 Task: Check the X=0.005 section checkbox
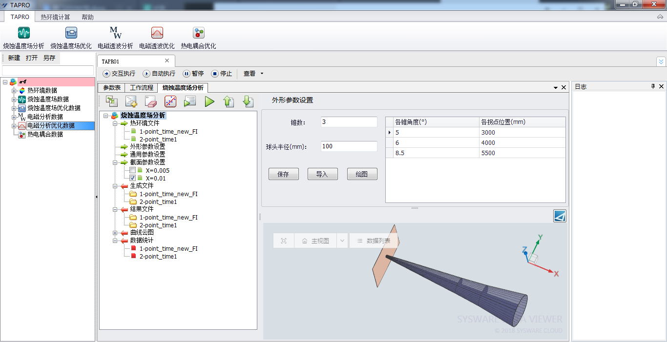pyautogui.click(x=132, y=170)
